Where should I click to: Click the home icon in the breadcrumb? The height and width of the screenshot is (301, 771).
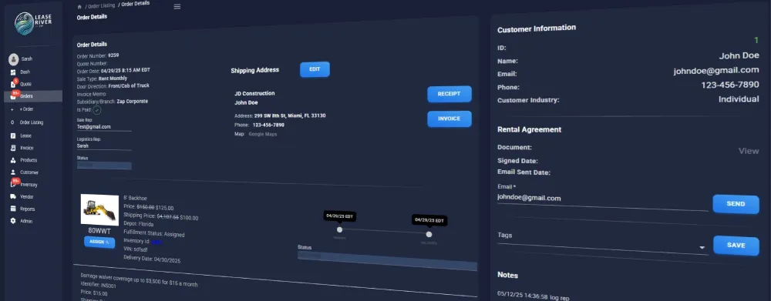[x=79, y=7]
